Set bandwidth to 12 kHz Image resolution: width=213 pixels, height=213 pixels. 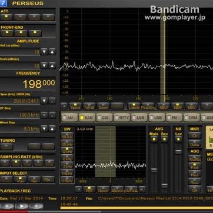[x=67, y=151]
